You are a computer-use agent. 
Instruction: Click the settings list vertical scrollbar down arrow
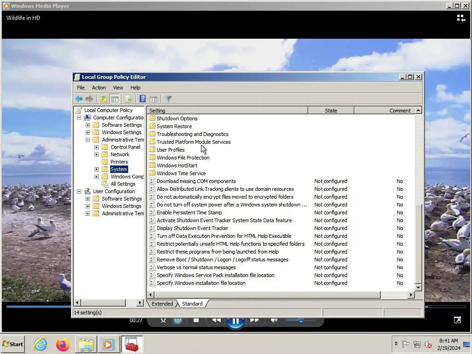pyautogui.click(x=418, y=288)
